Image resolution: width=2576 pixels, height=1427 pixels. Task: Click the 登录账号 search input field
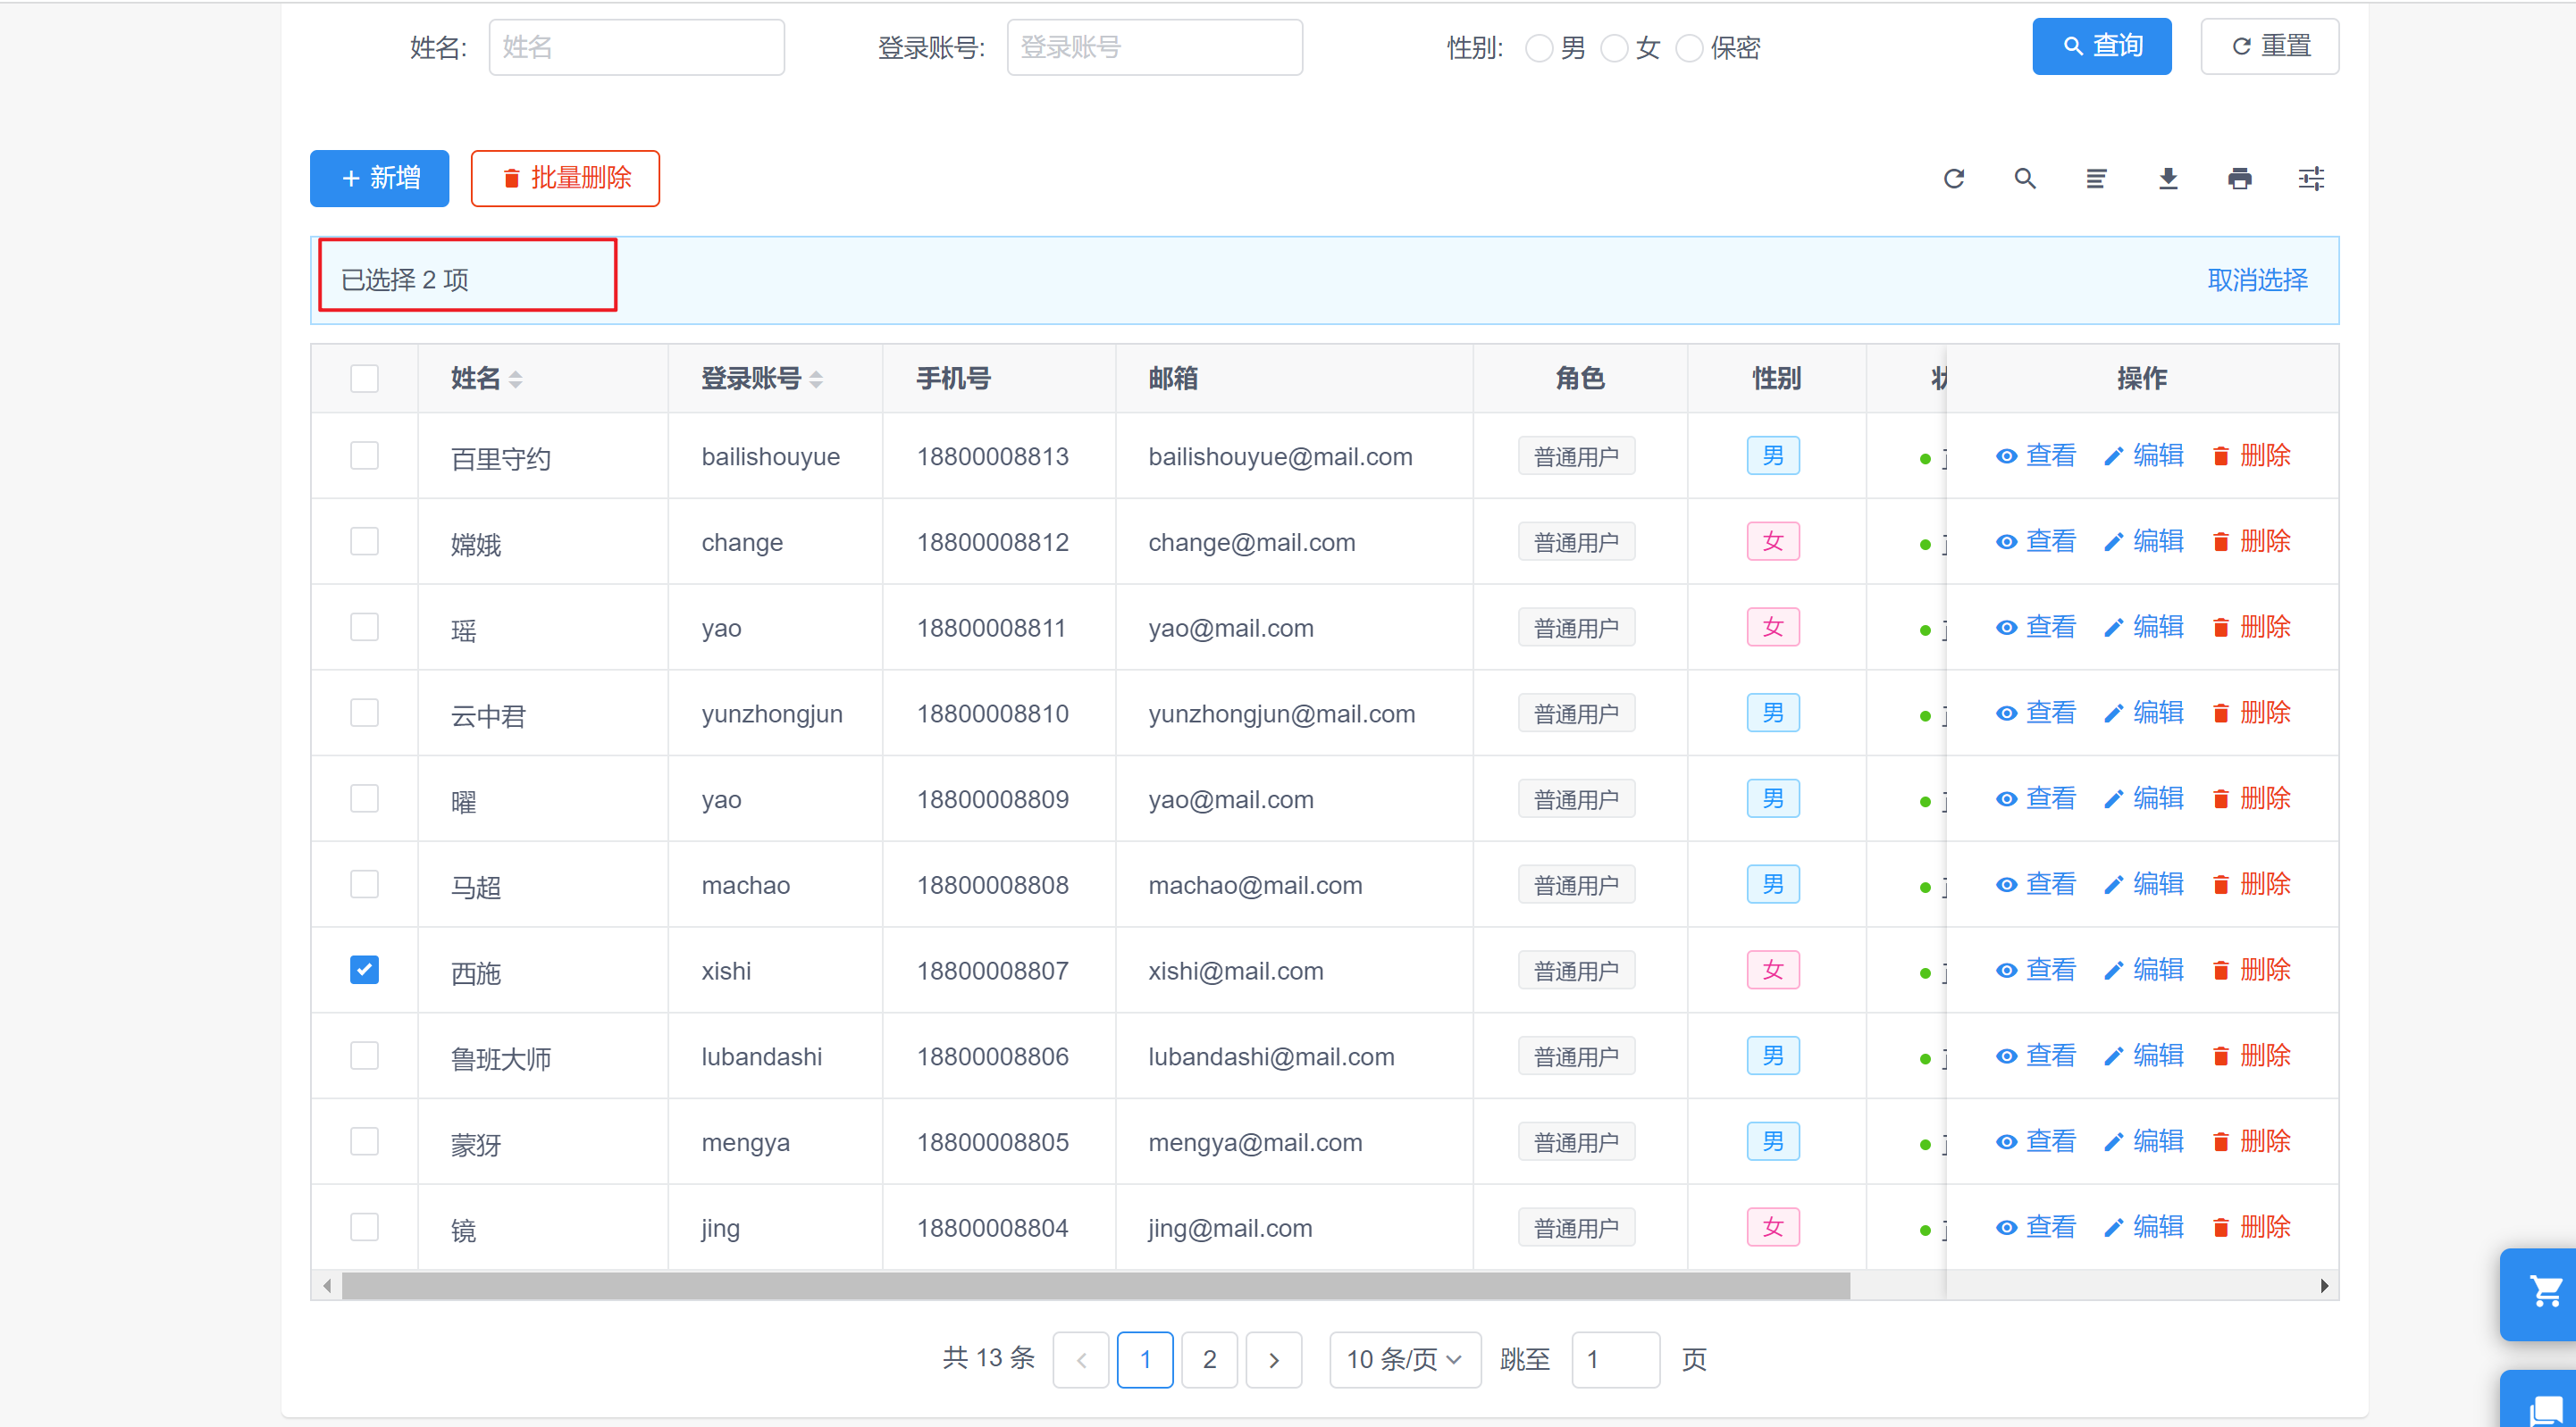[1154, 48]
